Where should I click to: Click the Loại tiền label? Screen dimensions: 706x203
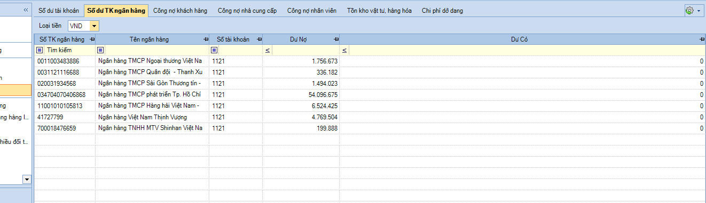[50, 26]
